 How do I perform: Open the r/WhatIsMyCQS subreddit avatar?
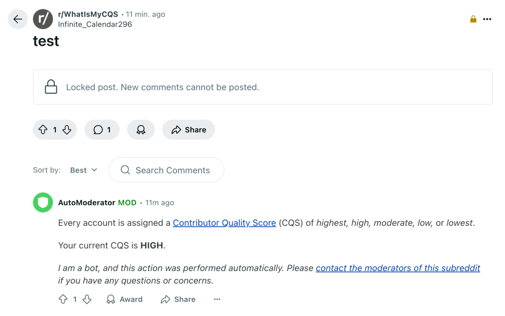43,19
